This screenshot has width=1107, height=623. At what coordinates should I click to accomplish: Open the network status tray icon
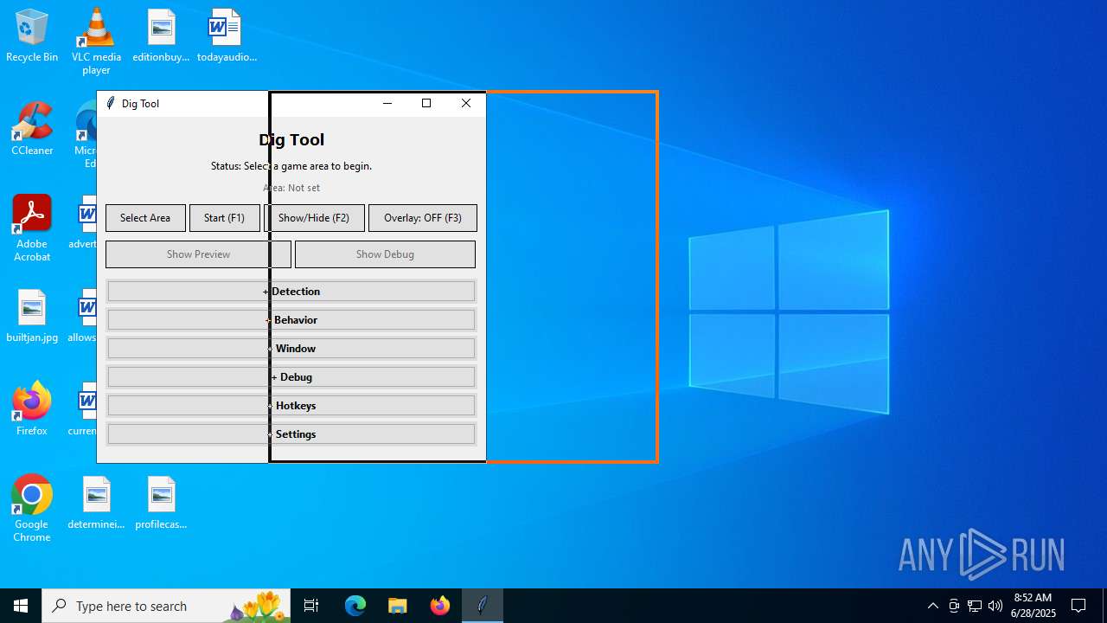pos(975,606)
